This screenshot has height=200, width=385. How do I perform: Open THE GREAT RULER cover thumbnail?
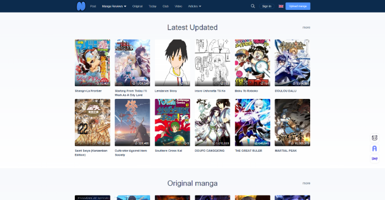click(252, 123)
